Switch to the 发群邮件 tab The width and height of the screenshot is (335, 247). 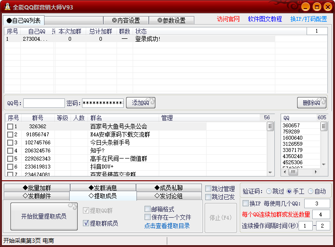(37, 196)
